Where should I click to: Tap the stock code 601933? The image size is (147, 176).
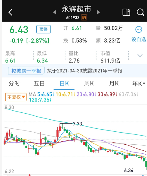pos(73,17)
